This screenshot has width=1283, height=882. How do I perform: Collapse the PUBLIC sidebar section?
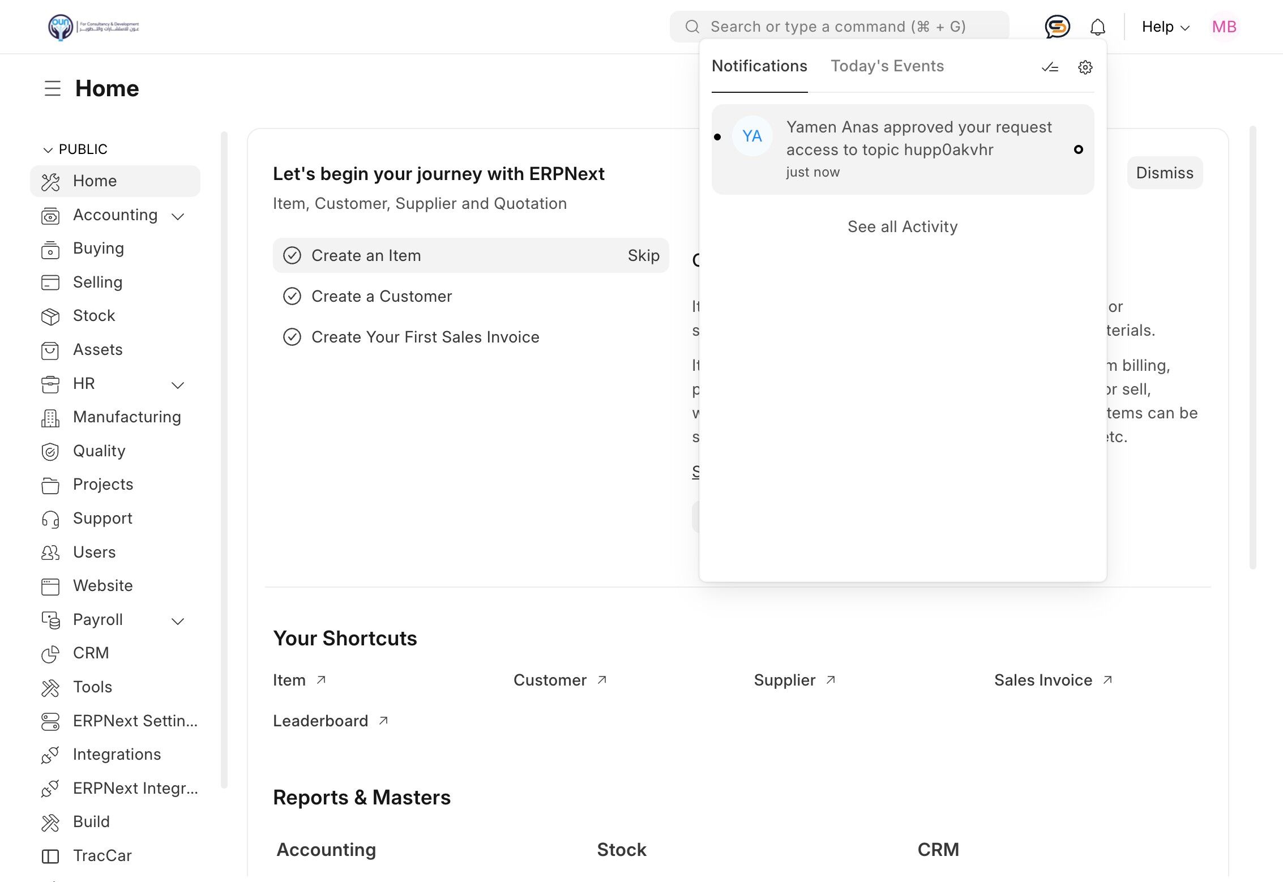(x=48, y=149)
